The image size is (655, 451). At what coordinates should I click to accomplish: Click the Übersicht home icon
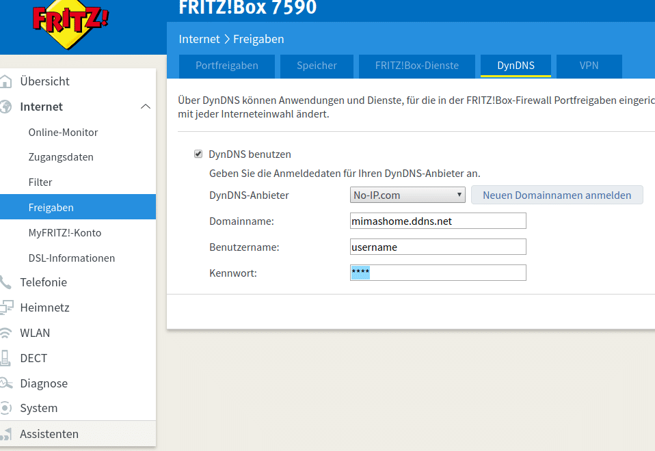pyautogui.click(x=5, y=81)
